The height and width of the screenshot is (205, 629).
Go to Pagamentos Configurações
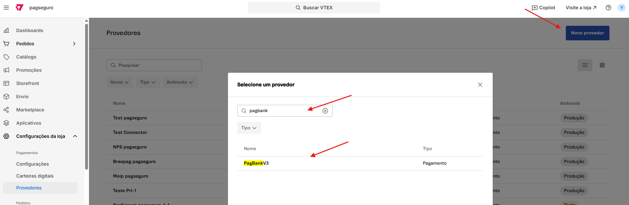pos(32,164)
